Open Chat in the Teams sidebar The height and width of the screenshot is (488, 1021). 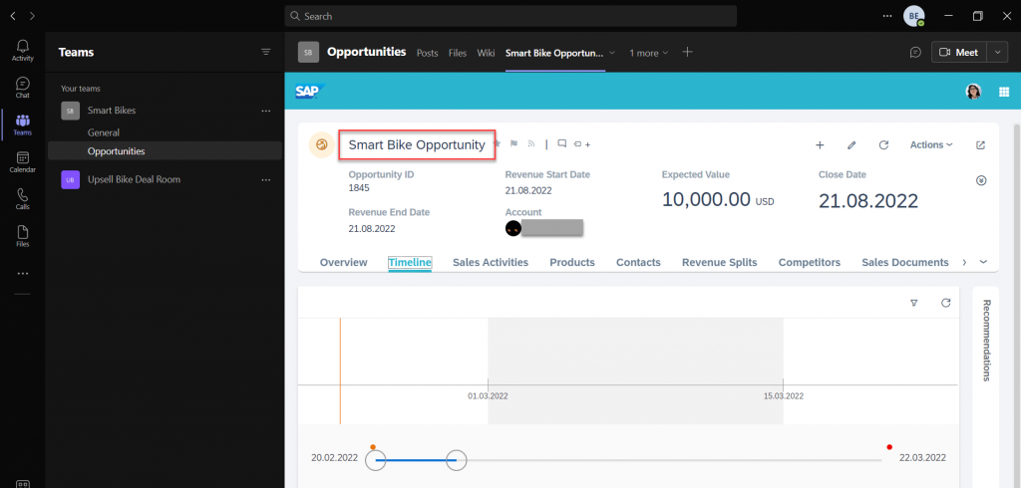pyautogui.click(x=23, y=88)
